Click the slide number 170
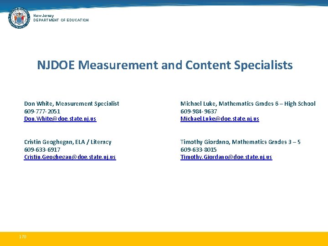328x246 pixels. (23, 236)
